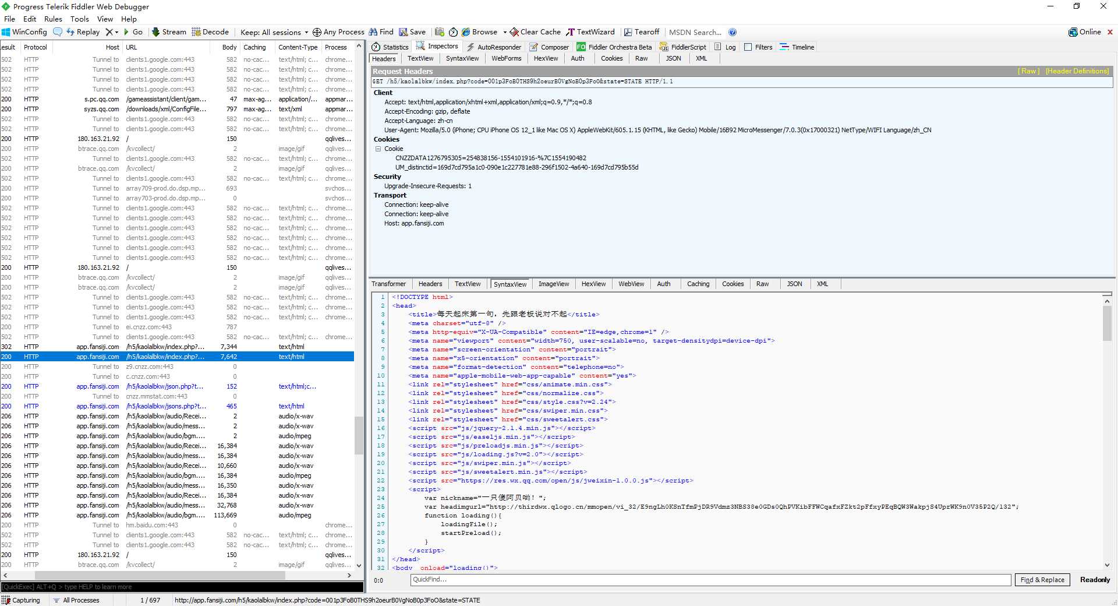
Task: Toggle the All Processes filter in status bar
Action: [x=76, y=600]
